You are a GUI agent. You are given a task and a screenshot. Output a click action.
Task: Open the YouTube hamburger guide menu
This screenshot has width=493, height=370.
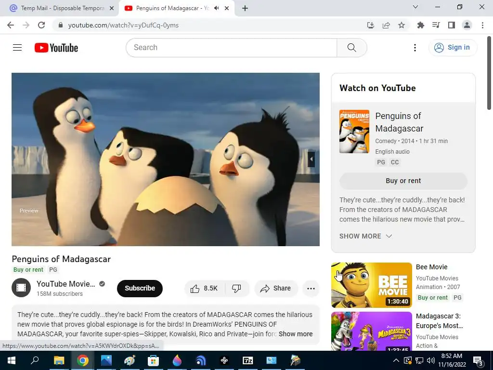pos(17,48)
